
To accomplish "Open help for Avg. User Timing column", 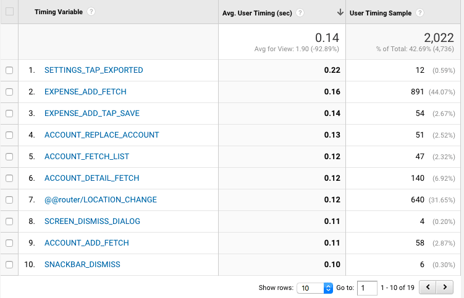I will [300, 13].
